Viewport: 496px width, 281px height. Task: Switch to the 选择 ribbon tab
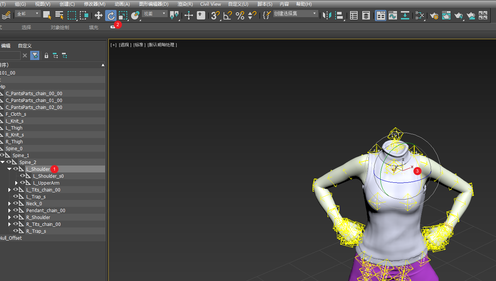click(x=26, y=28)
